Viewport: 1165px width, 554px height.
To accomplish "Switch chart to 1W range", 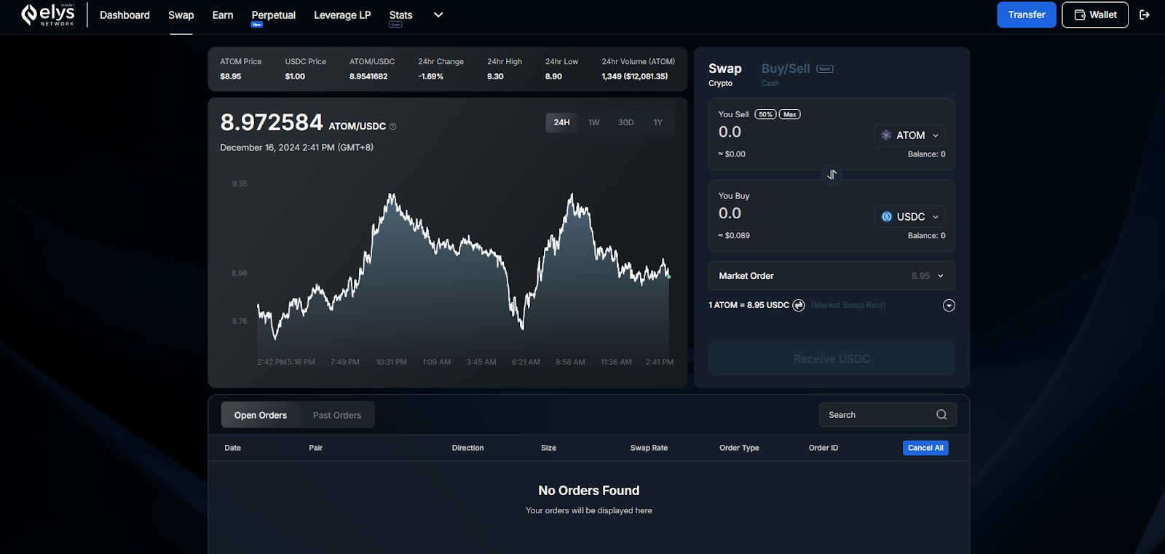I will tap(594, 122).
